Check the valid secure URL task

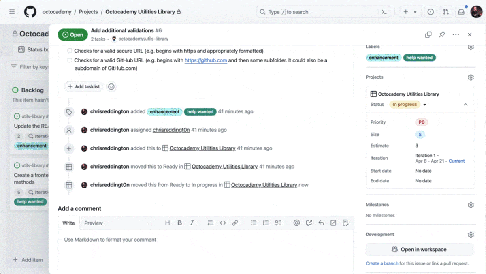[x=70, y=51]
